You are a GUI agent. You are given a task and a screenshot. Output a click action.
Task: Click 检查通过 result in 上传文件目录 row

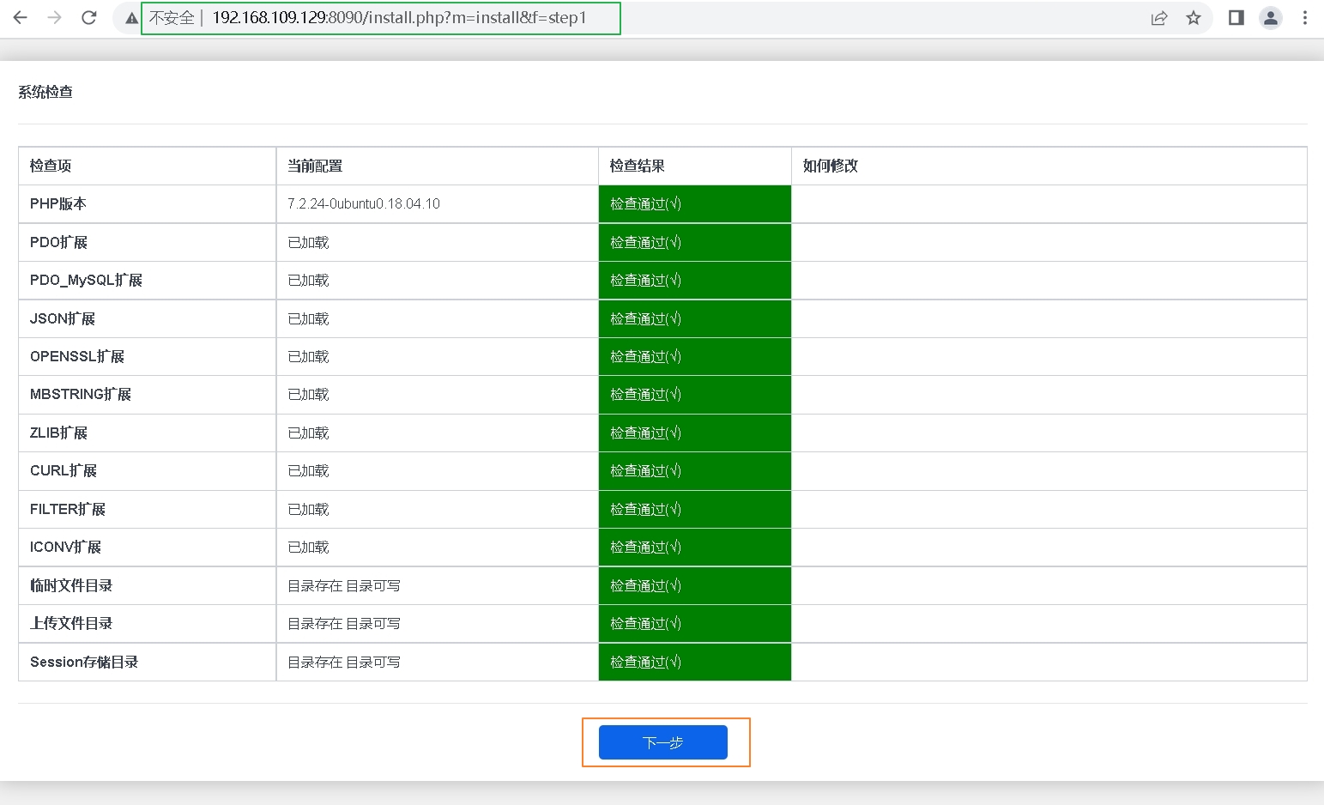point(645,624)
